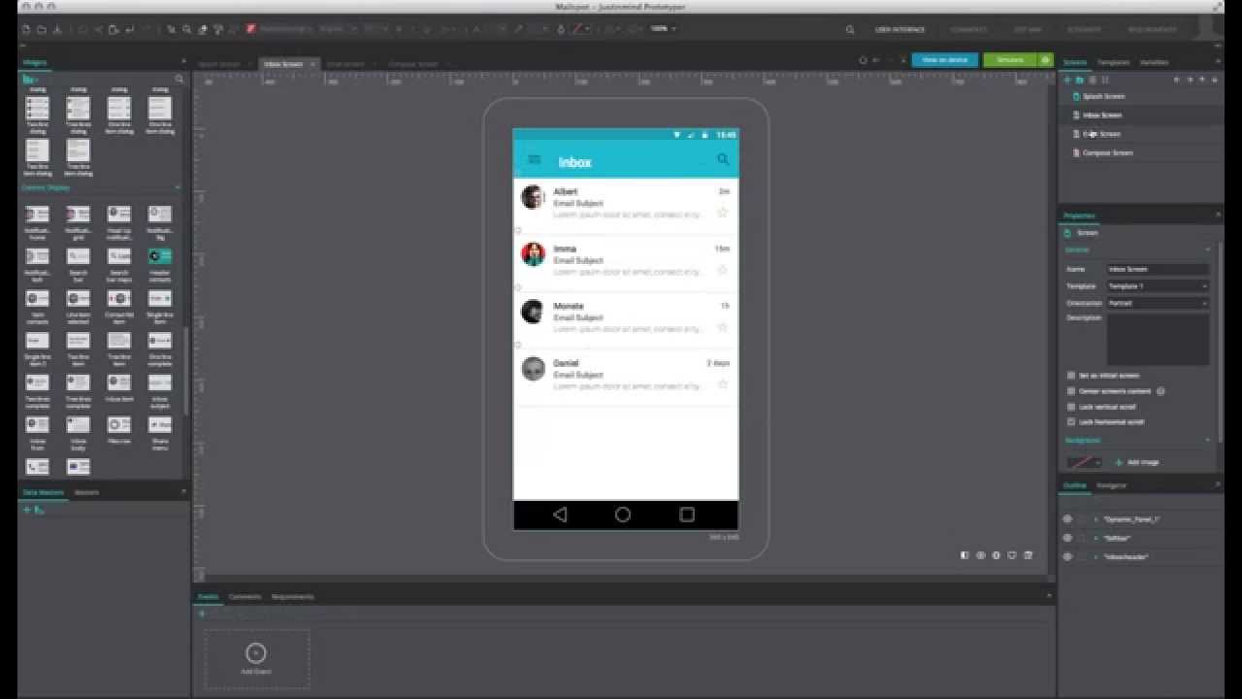Toggle Lock horizontal scroll checkbox
Image resolution: width=1242 pixels, height=699 pixels.
(1071, 422)
